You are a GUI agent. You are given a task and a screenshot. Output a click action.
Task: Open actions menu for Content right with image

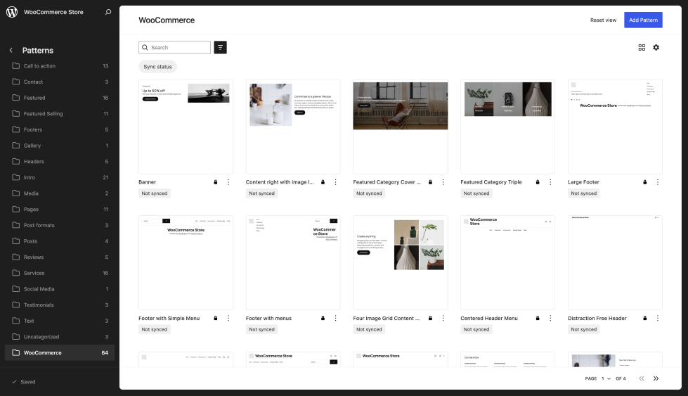click(336, 181)
